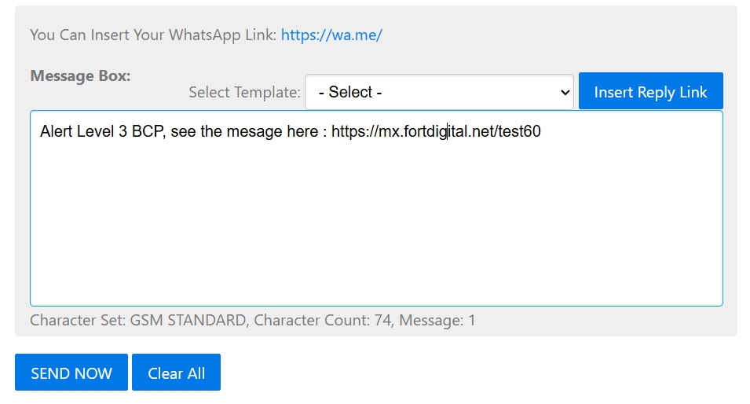The width and height of the screenshot is (750, 404).
Task: Click the "You Can Insert Your WhatsApp Link" text
Action: click(152, 35)
